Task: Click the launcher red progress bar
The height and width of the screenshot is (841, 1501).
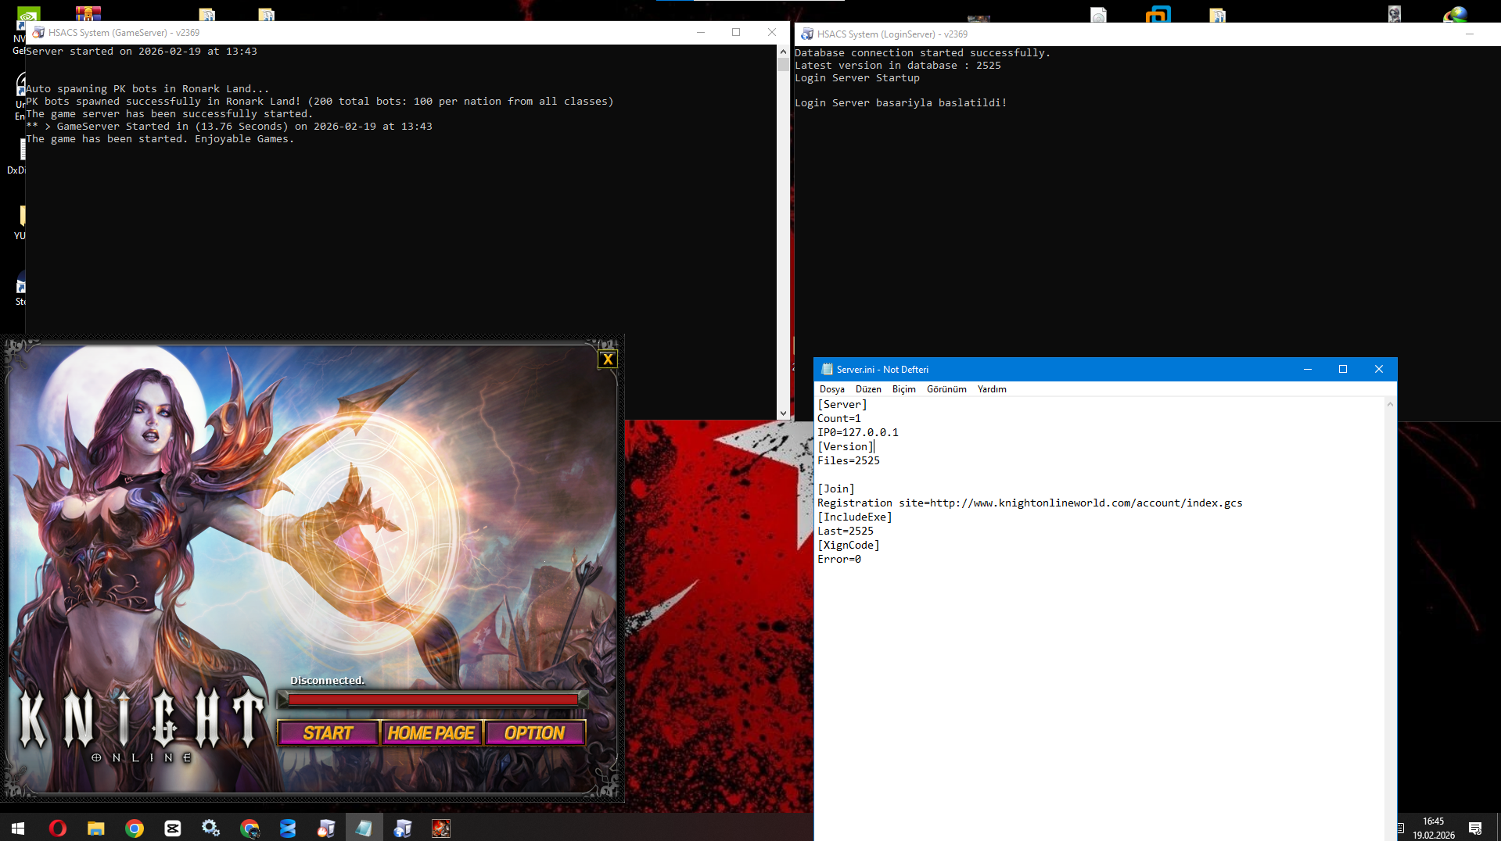Action: [433, 700]
